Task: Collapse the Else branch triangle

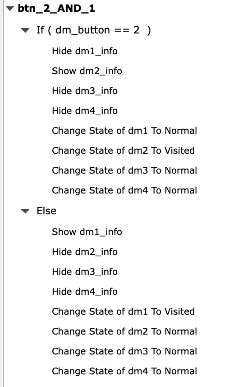Action: 25,211
